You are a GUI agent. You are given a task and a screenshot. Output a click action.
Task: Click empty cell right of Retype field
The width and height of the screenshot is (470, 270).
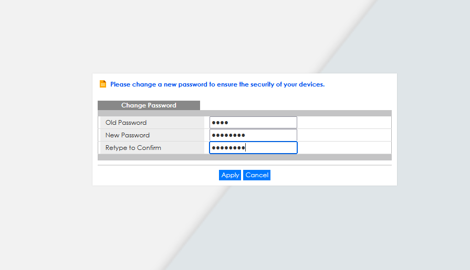pos(344,147)
